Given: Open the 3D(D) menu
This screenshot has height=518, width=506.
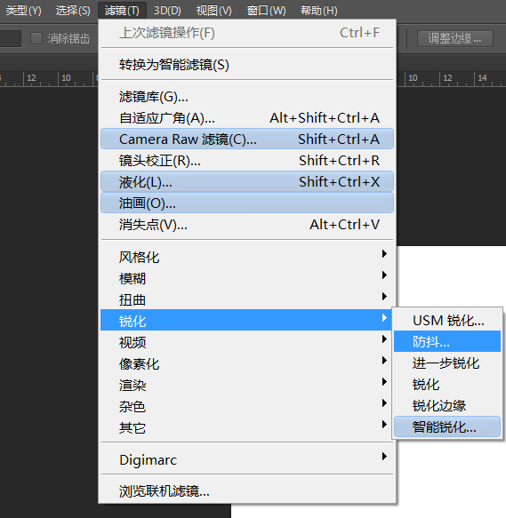Looking at the screenshot, I should 167,11.
